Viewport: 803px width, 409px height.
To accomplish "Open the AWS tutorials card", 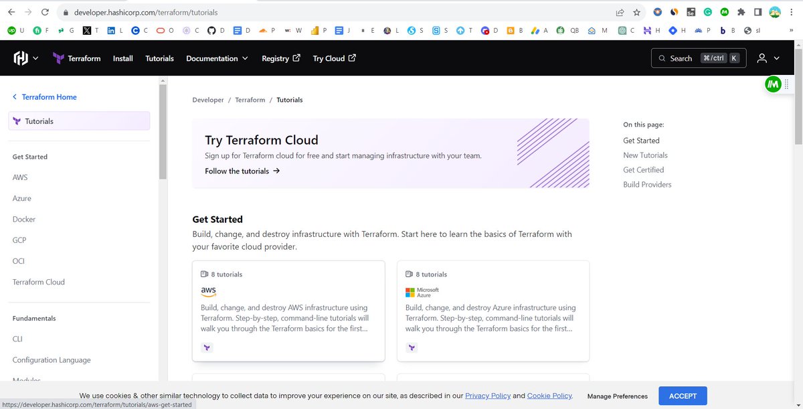I will pos(288,311).
